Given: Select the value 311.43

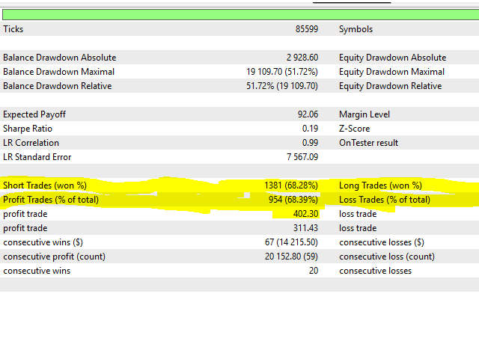Looking at the screenshot, I should click(x=306, y=228).
